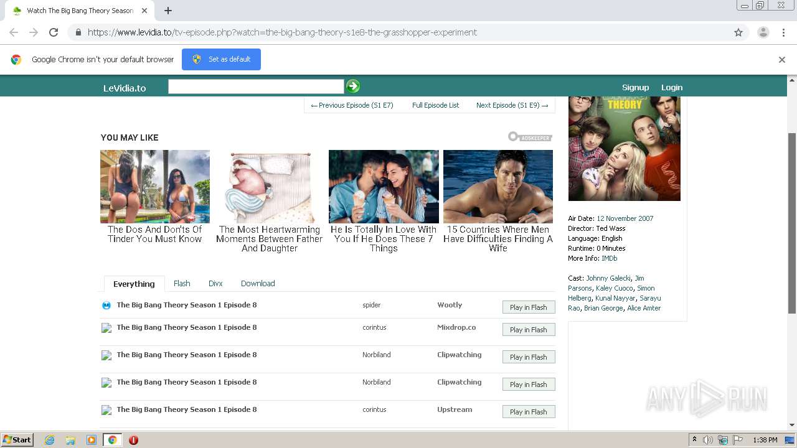Click Set as default button
797x448 pixels.
pyautogui.click(x=221, y=59)
